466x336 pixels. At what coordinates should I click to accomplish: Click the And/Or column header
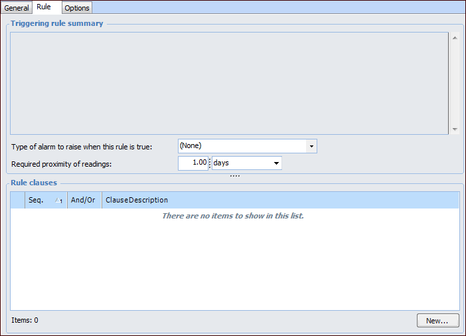click(84, 200)
